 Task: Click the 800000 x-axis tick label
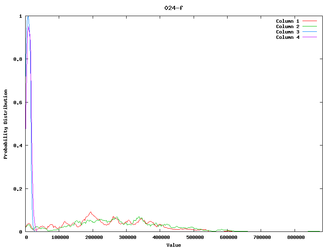[296, 237]
